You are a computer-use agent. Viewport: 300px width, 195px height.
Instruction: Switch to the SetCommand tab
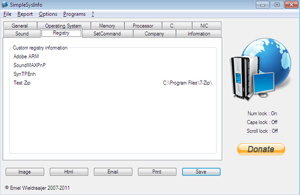[x=107, y=34]
